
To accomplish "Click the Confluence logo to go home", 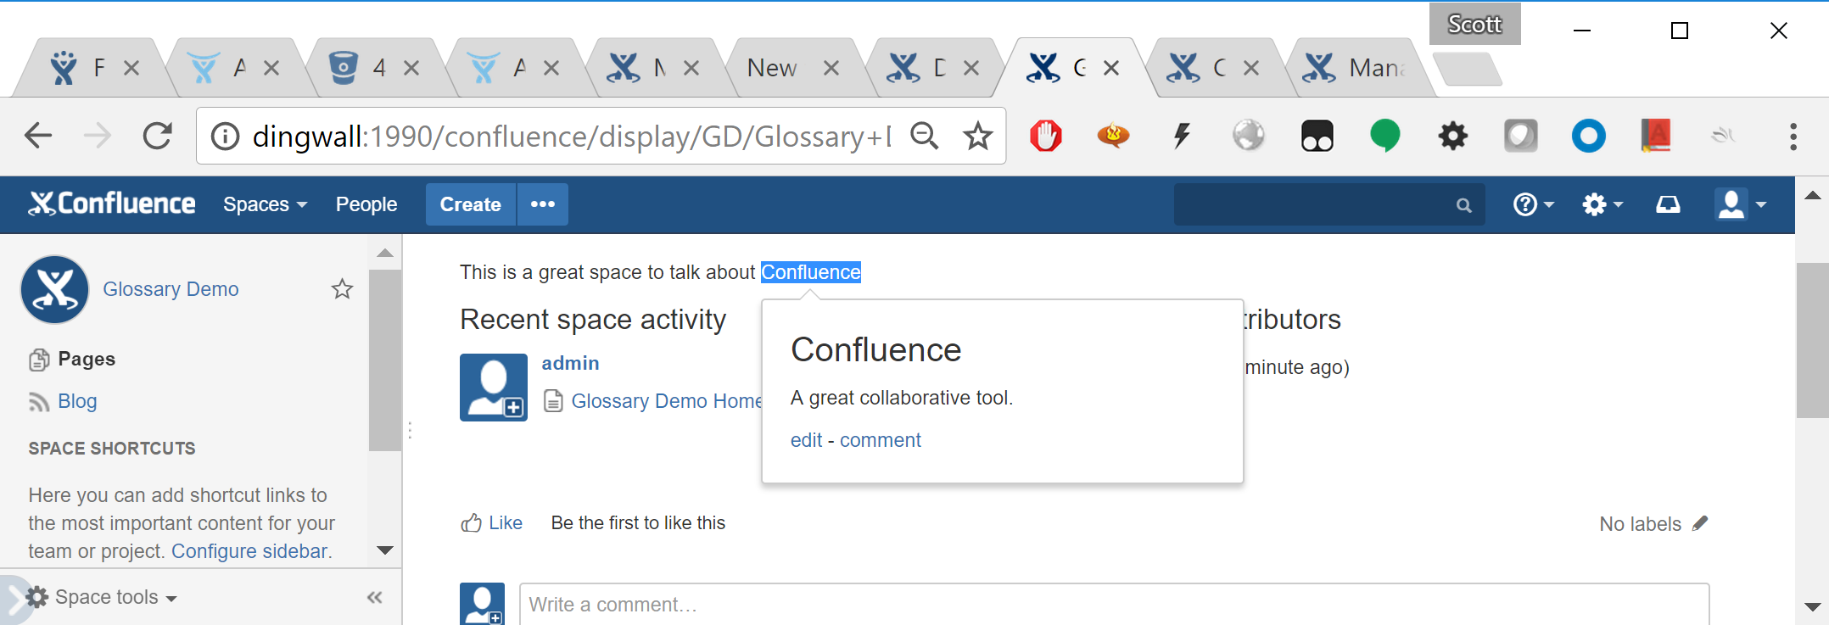I will (112, 204).
